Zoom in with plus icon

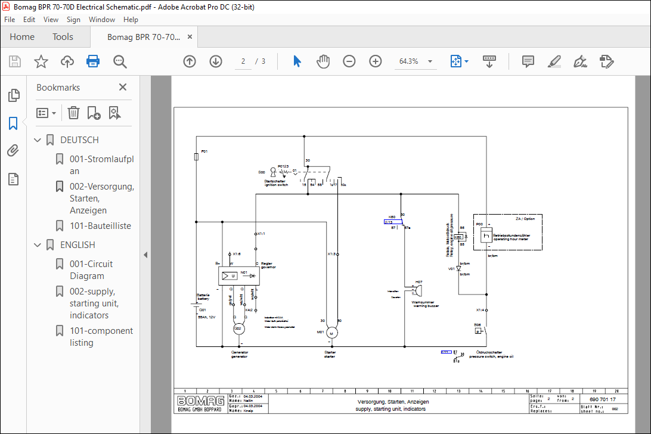pyautogui.click(x=376, y=61)
